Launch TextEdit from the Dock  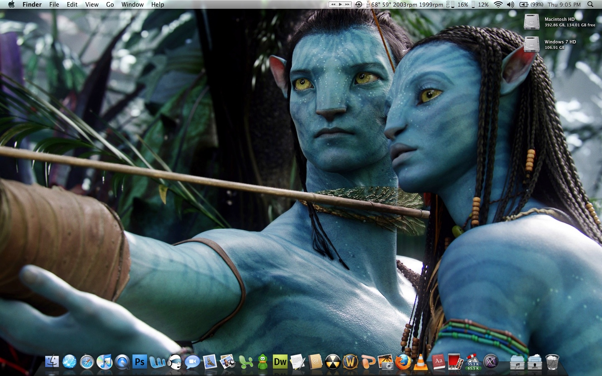298,361
